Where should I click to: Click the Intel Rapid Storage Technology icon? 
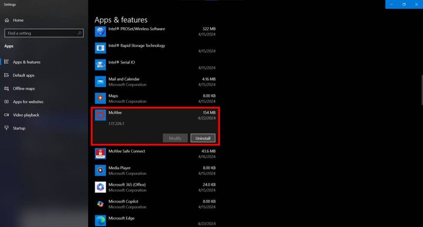coord(100,48)
